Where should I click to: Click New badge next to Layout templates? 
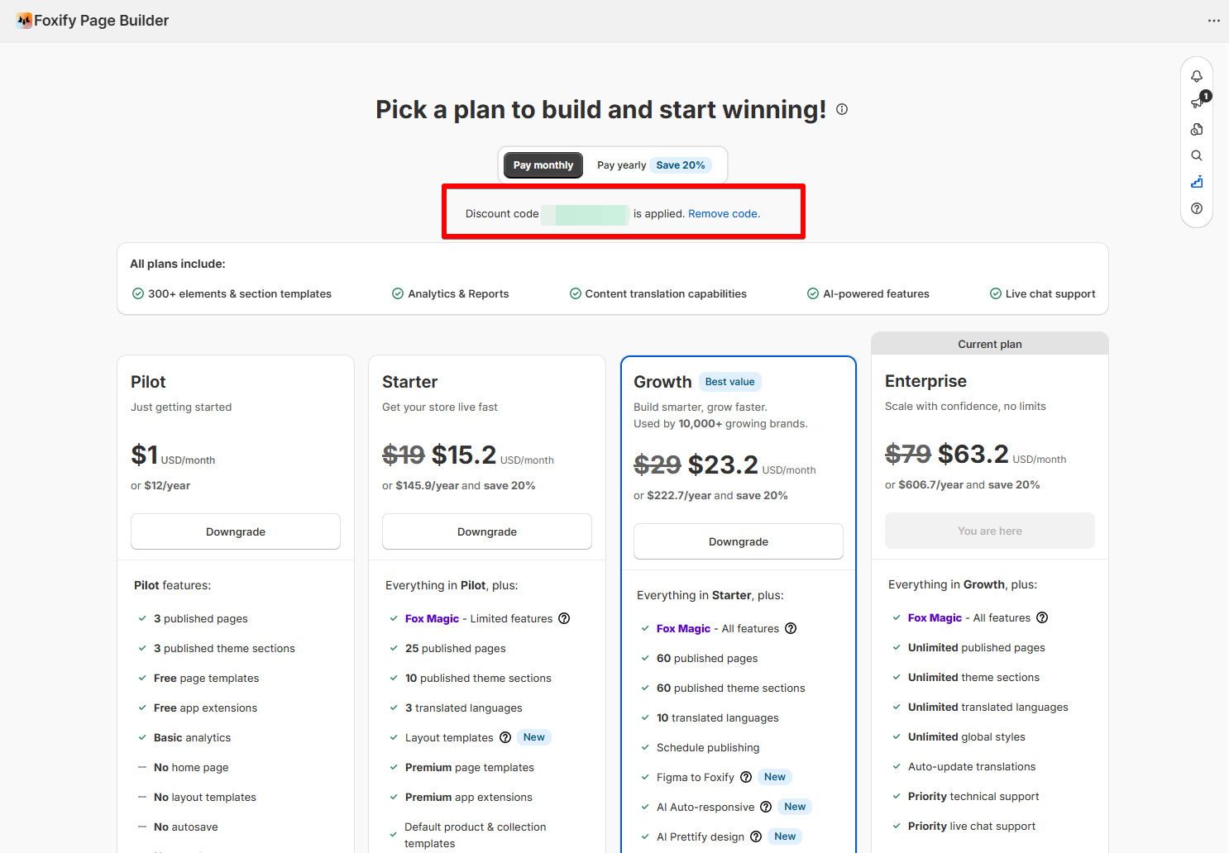[x=534, y=737]
